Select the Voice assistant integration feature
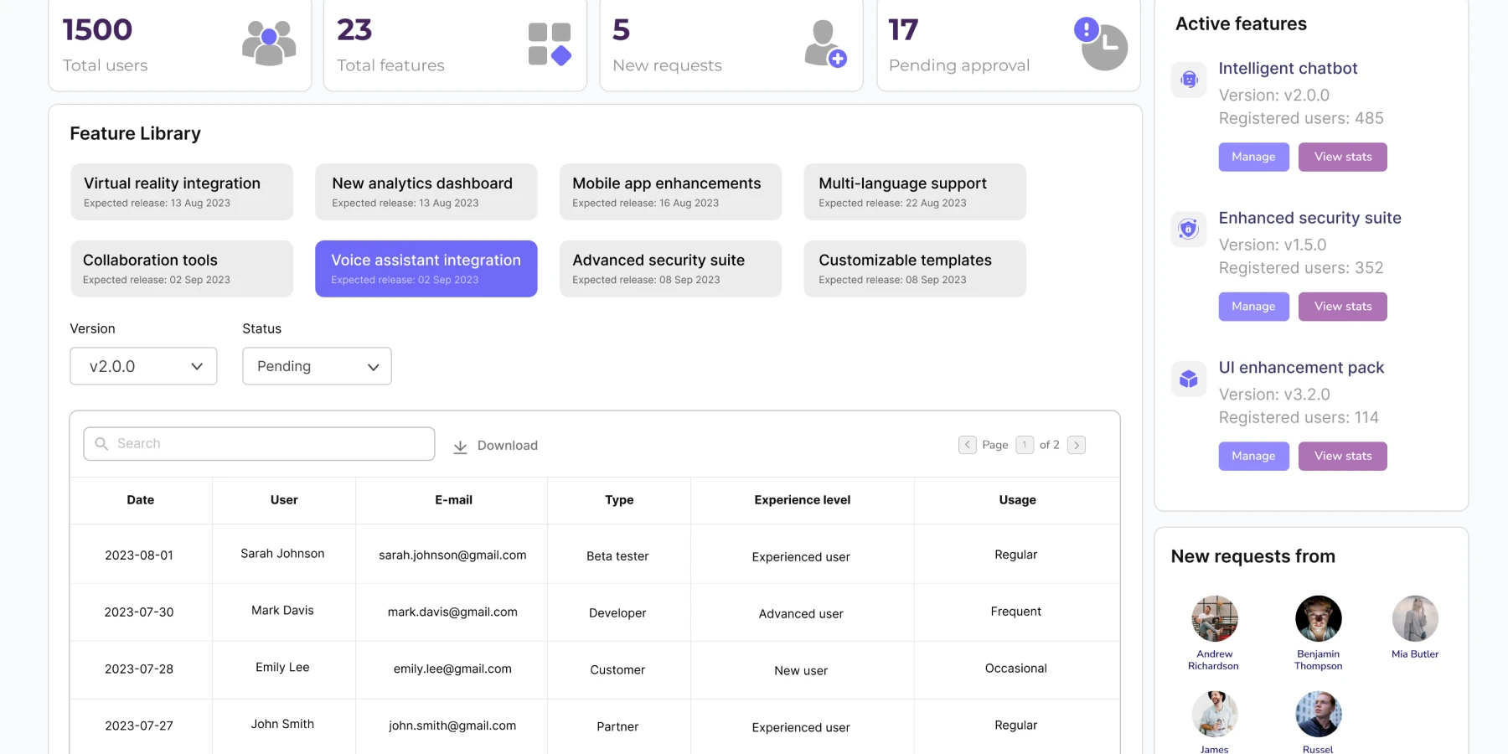1508x754 pixels. point(426,269)
